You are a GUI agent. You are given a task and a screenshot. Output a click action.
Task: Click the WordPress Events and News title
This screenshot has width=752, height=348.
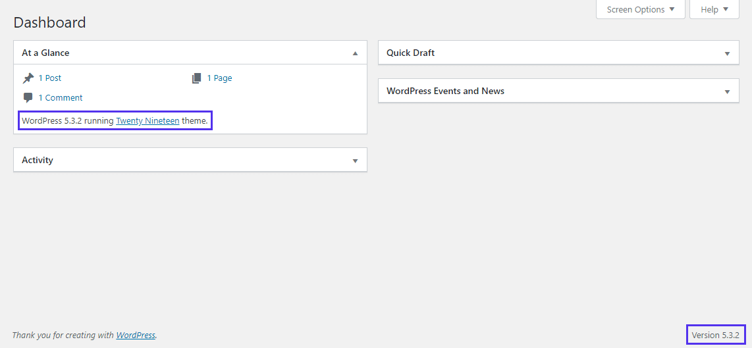pos(445,91)
